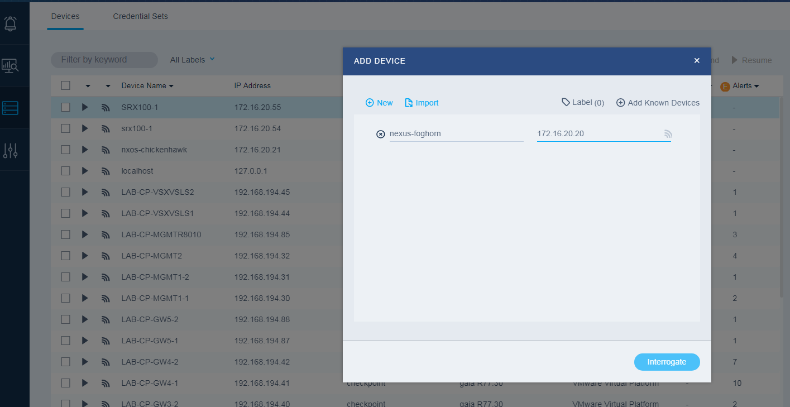Check the box for LAB-CP-MGMTR8010
This screenshot has width=790, height=407.
point(66,234)
